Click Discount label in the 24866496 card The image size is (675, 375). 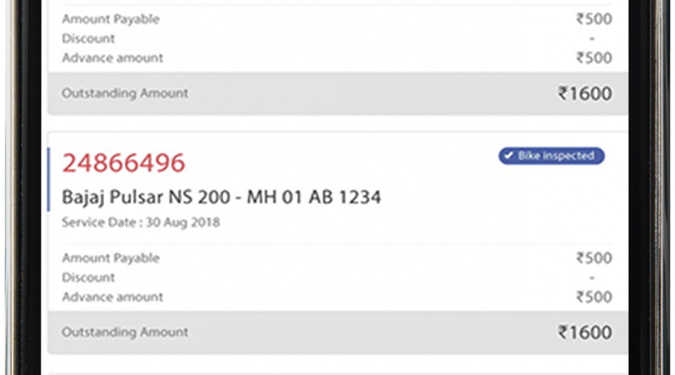pyautogui.click(x=88, y=277)
